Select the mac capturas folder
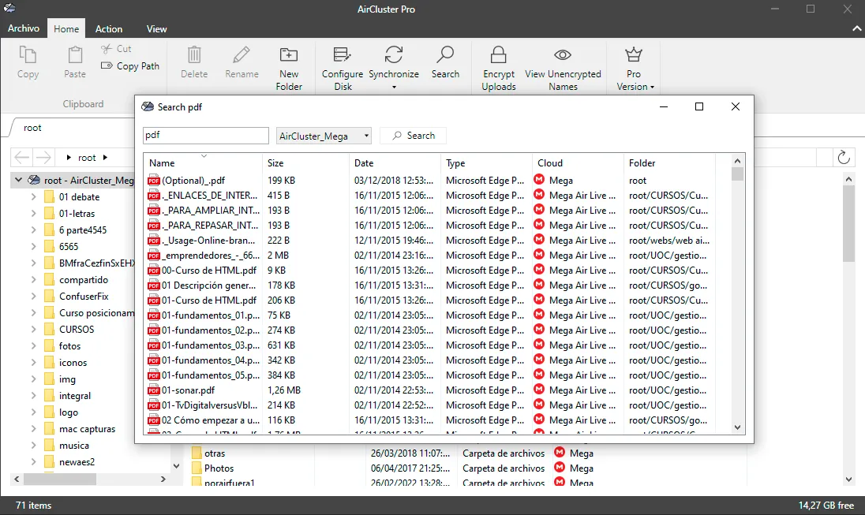865x515 pixels. coord(87,428)
